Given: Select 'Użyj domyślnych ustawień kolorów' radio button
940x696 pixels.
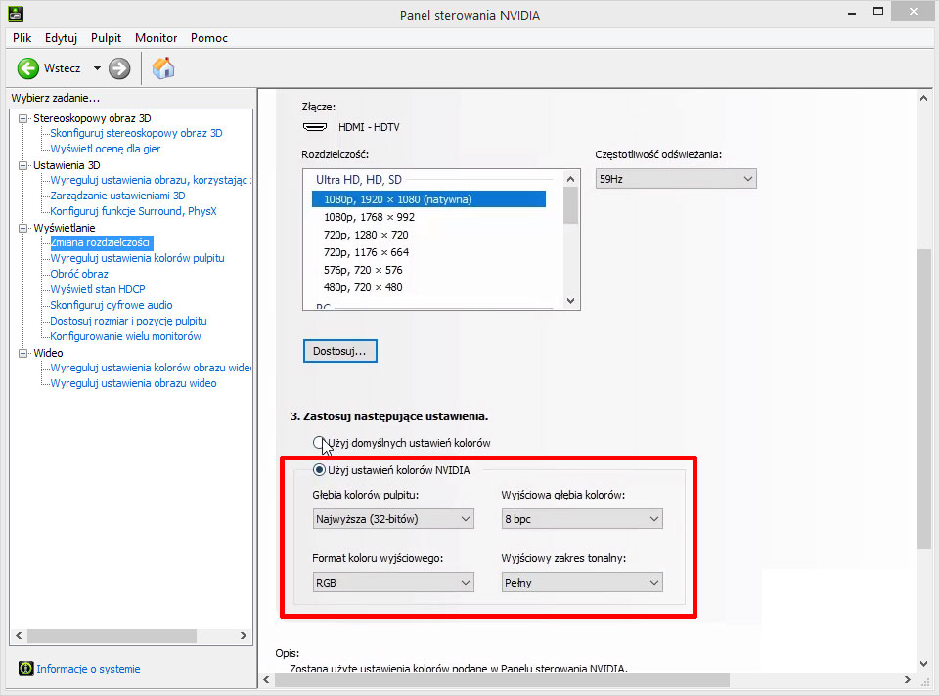Looking at the screenshot, I should (319, 443).
